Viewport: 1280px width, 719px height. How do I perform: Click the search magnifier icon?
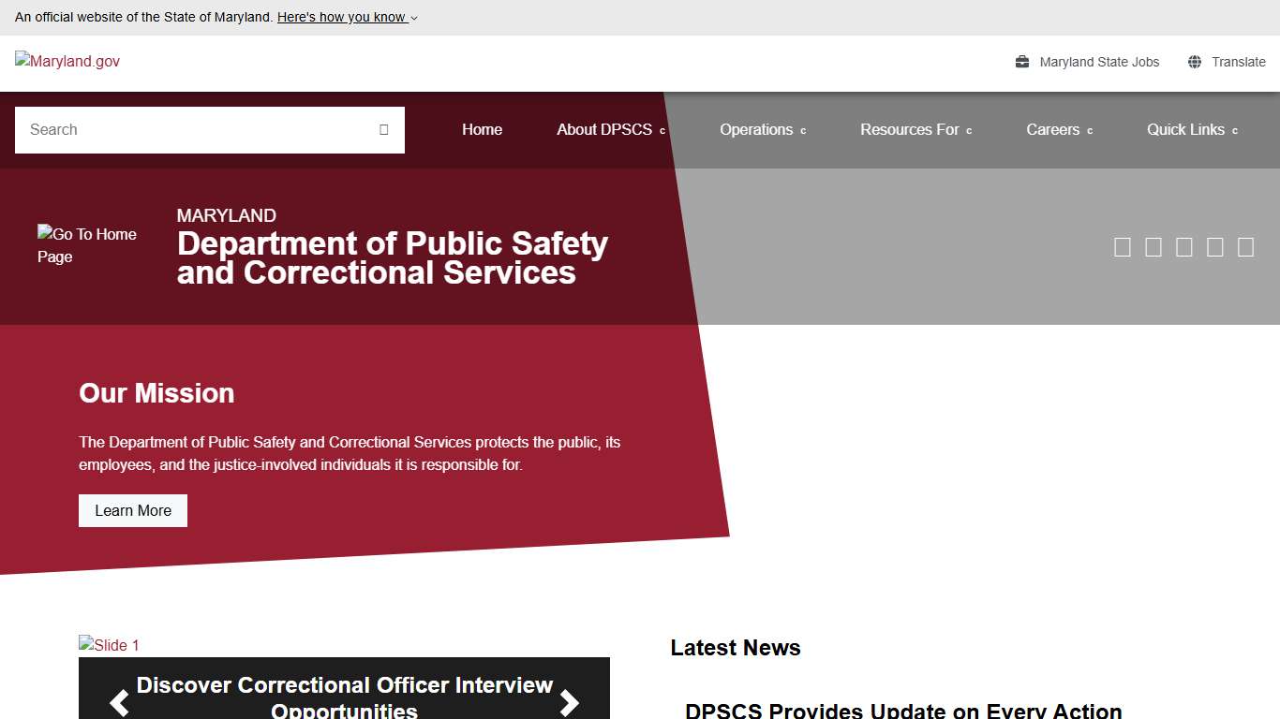coord(383,129)
